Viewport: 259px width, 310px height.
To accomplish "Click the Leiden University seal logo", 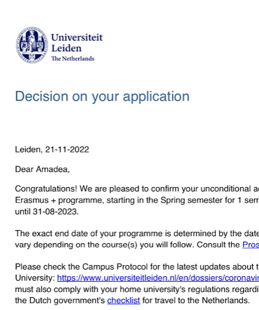I will (32, 45).
